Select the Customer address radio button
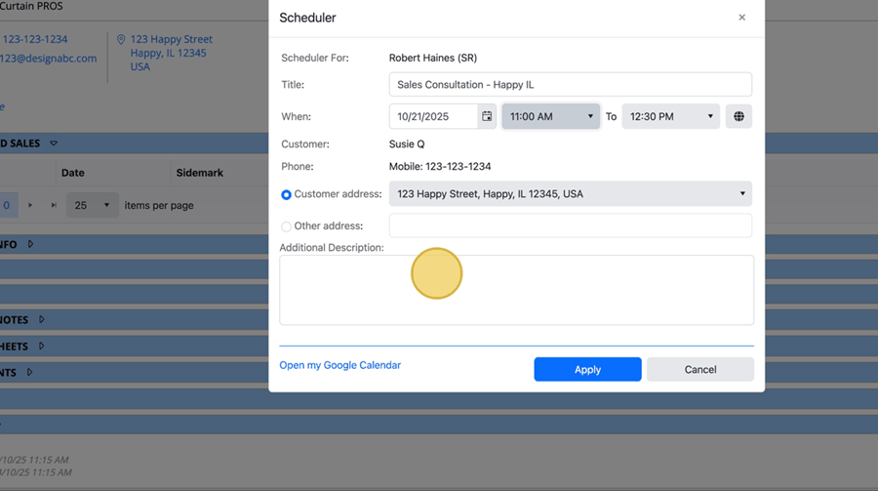 286,194
